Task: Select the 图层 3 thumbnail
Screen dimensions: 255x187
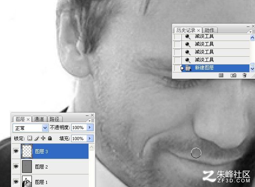Action: pos(27,151)
